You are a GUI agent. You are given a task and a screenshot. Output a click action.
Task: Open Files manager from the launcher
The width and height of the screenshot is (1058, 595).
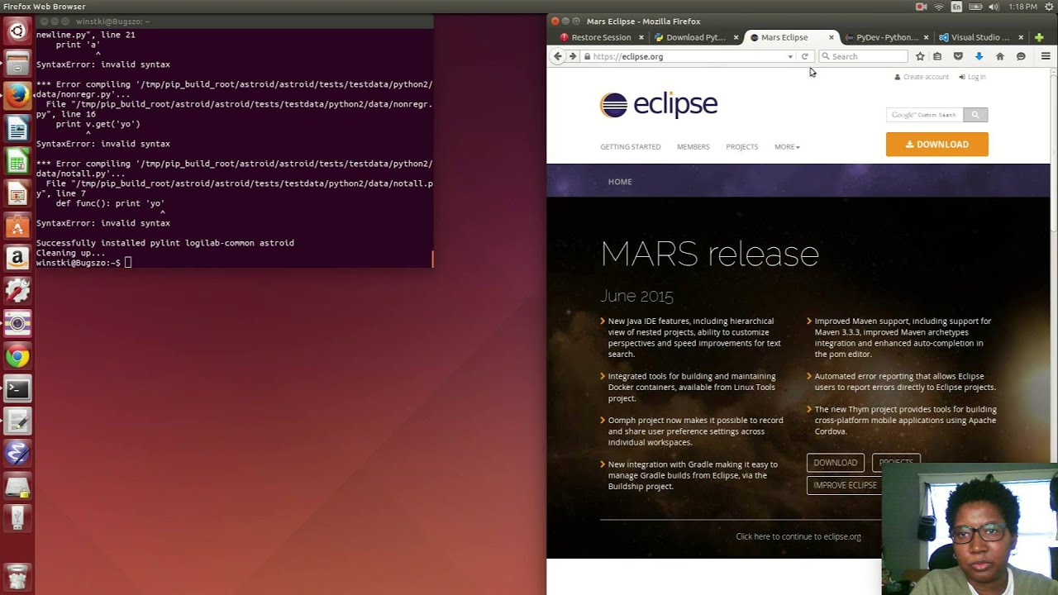[17, 64]
